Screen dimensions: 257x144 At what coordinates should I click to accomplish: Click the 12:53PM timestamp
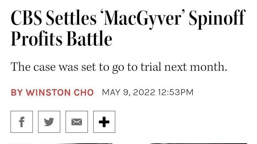pos(175,92)
